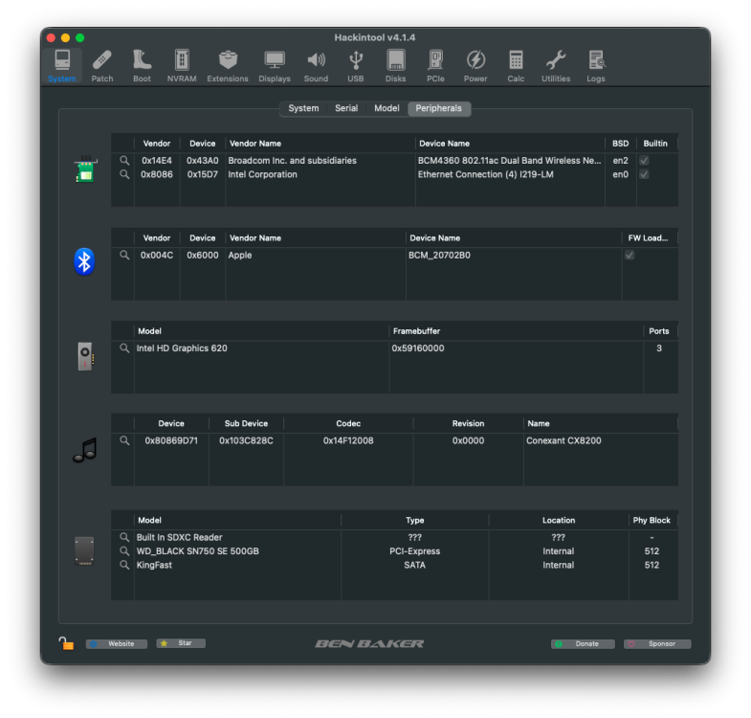The width and height of the screenshot is (751, 718).
Task: Click the audio music note icon
Action: tap(85, 450)
